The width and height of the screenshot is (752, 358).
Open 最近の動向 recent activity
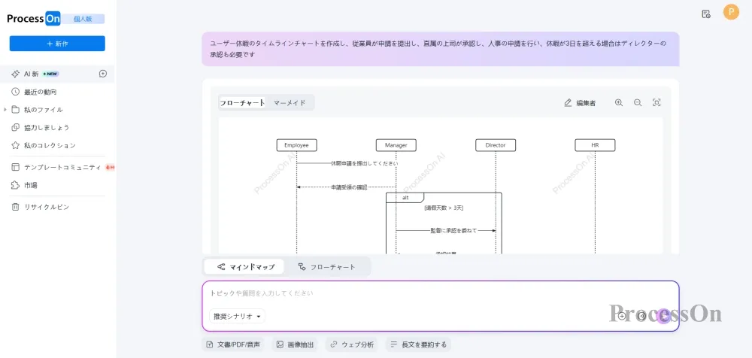(x=40, y=92)
